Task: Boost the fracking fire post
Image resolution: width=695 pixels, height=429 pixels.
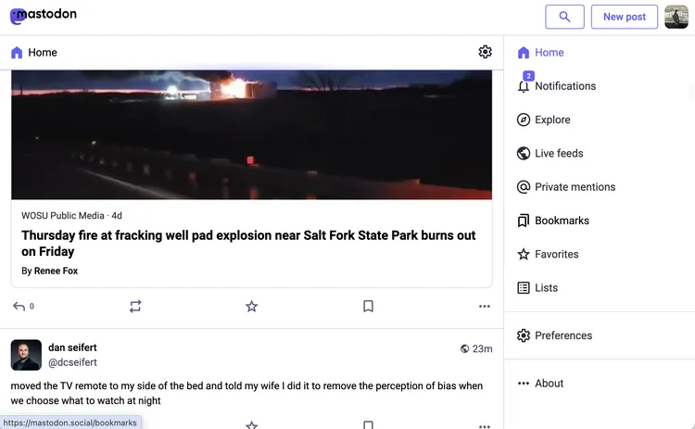Action: [x=135, y=306]
